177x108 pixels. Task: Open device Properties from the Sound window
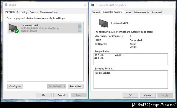76,86
